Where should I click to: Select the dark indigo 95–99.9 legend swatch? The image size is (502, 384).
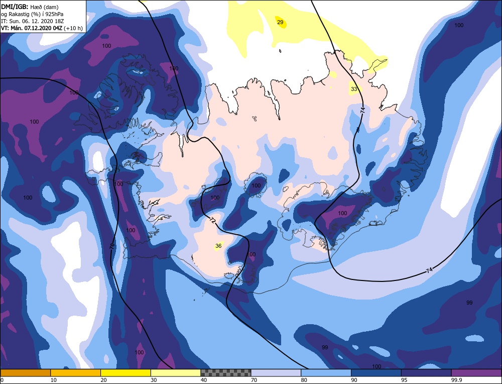pyautogui.click(x=426, y=373)
